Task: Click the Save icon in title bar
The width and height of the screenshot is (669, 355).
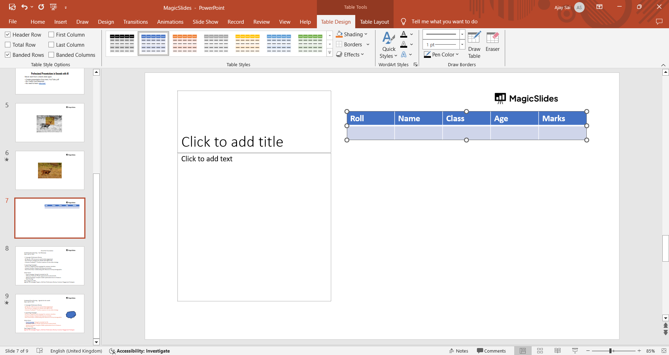Action: click(x=12, y=7)
